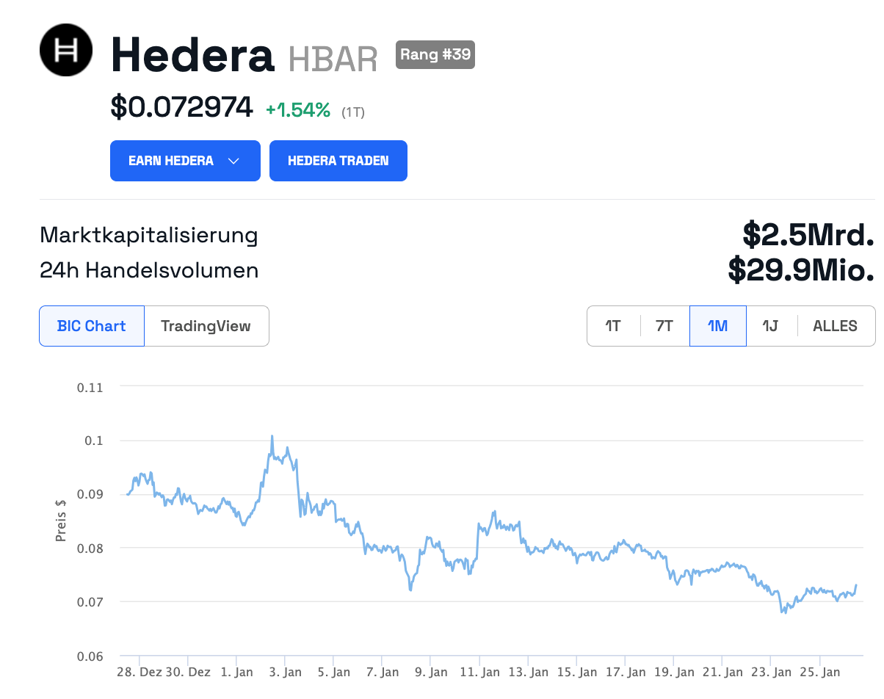884x699 pixels.
Task: Click the Marktkapitalisierung label
Action: (149, 236)
